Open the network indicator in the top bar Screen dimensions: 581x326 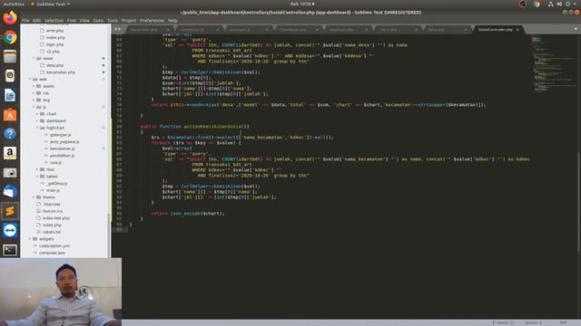coord(551,4)
